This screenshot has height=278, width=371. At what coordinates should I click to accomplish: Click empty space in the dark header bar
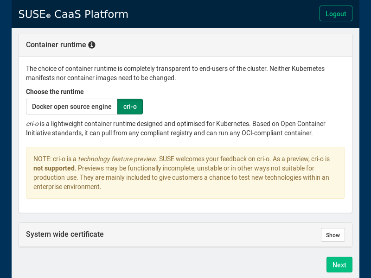click(223, 14)
